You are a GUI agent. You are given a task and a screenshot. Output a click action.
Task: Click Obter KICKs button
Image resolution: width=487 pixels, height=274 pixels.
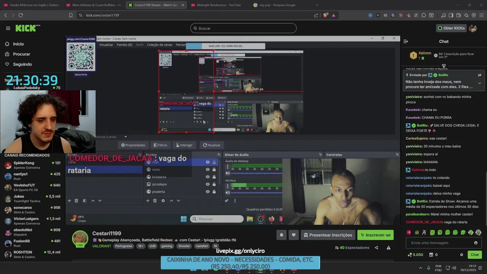coord(451,28)
